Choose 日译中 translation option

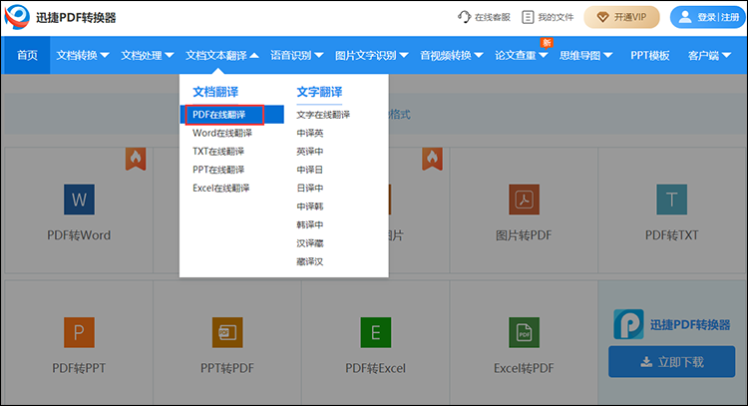point(309,188)
